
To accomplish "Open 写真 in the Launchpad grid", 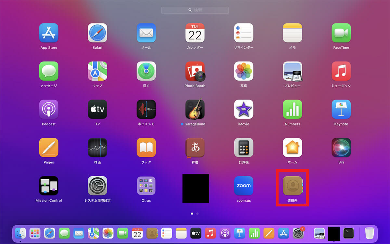I will [244, 71].
